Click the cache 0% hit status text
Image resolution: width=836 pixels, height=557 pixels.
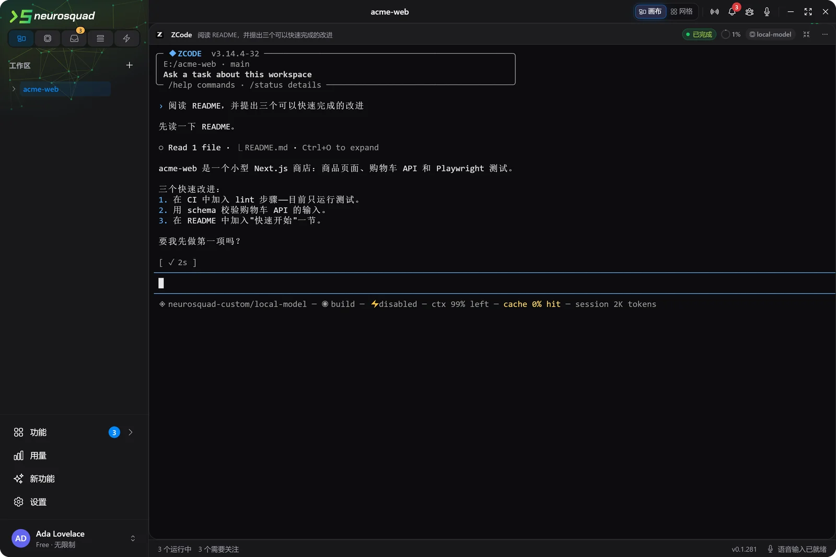pos(532,304)
